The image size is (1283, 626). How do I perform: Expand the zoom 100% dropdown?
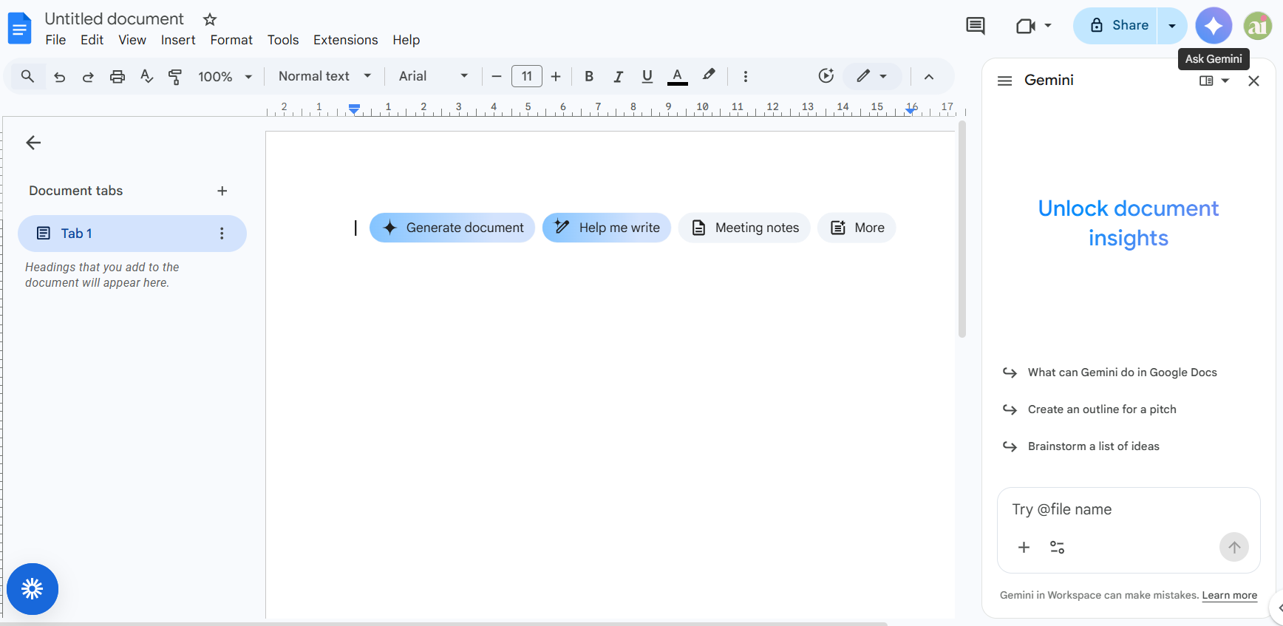point(225,76)
